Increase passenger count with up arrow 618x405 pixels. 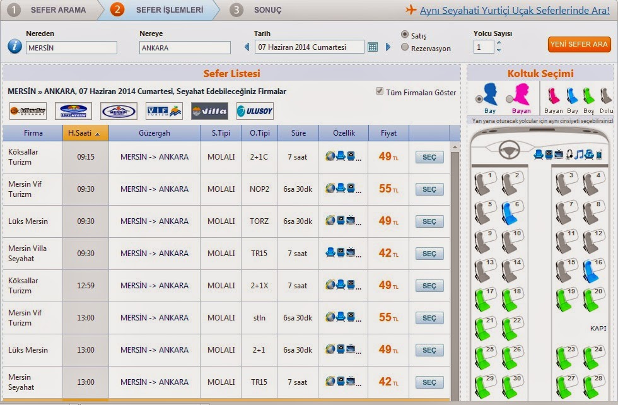click(499, 43)
